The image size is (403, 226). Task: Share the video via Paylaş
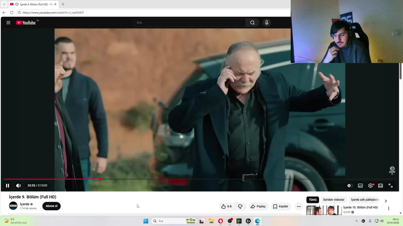point(258,206)
